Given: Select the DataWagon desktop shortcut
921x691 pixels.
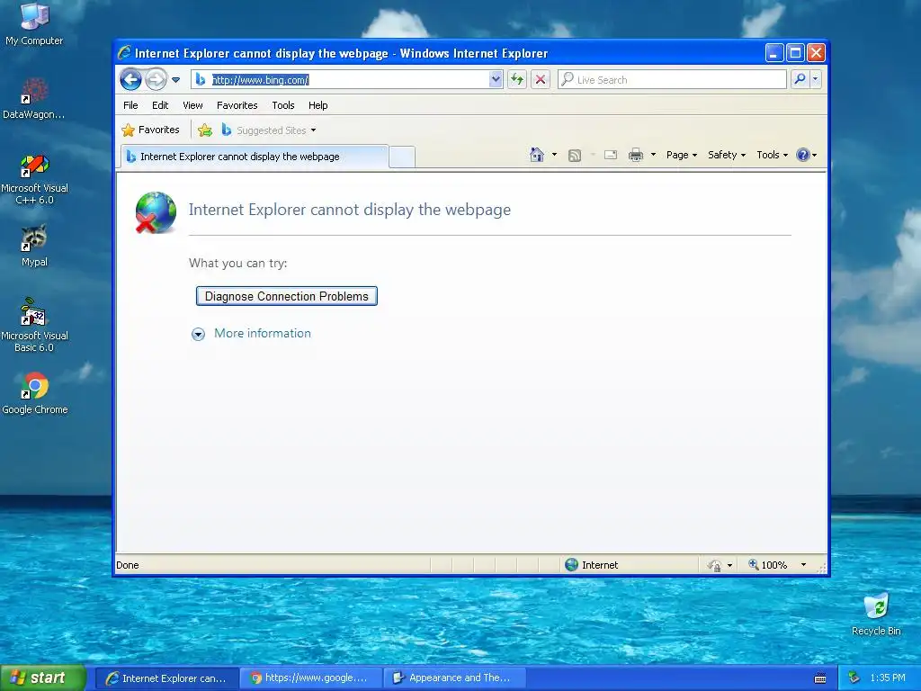Looking at the screenshot, I should (33, 97).
